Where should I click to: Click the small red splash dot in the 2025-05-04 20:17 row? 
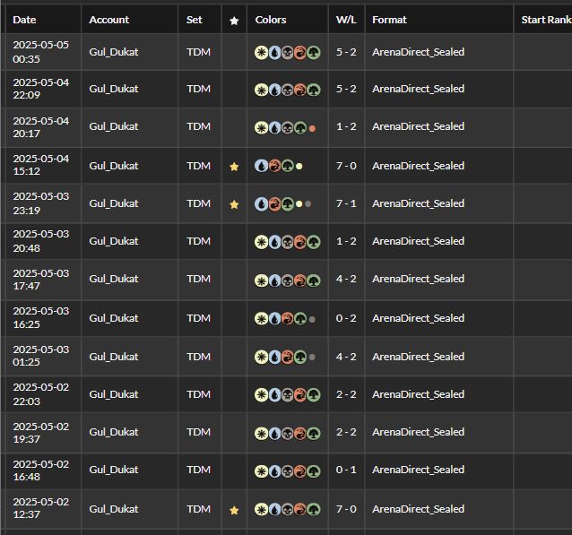[312, 128]
